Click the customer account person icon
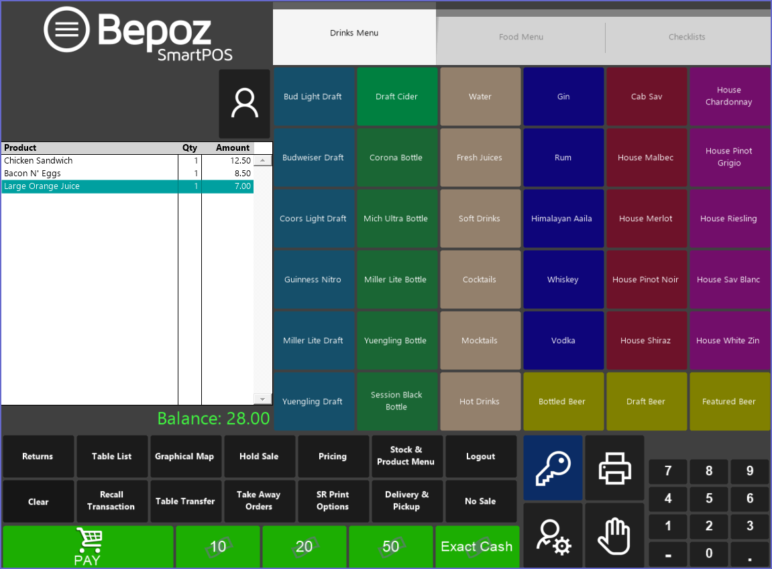772x569 pixels. click(244, 104)
